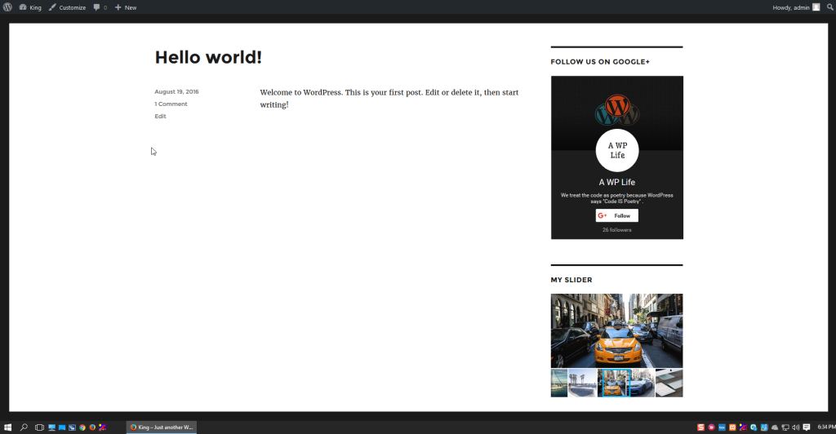Viewport: 836px width, 434px height.
Task: Expand the New content menu
Action: point(126,7)
